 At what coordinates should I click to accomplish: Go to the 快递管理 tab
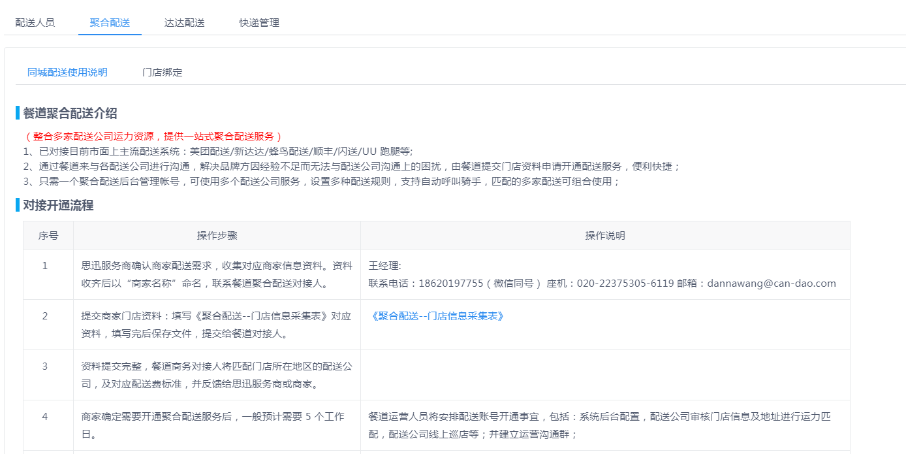259,23
